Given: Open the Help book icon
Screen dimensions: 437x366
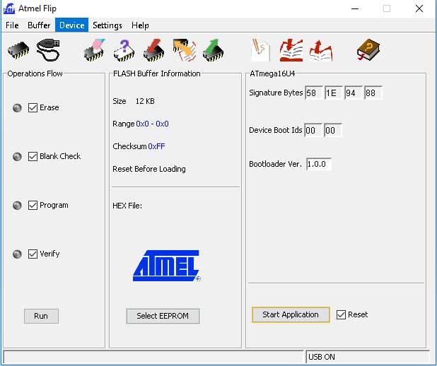Looking at the screenshot, I should click(368, 50).
